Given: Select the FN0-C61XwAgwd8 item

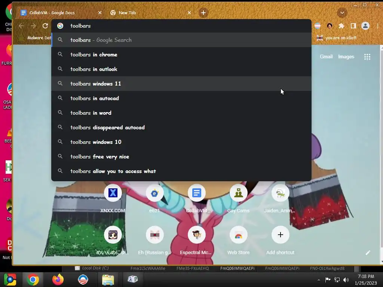Looking at the screenshot, I should (x=327, y=268).
